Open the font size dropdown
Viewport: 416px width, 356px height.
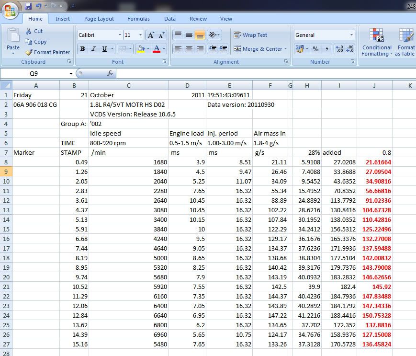(140, 35)
